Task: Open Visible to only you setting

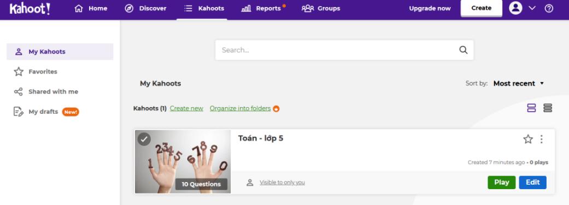Action: pyautogui.click(x=282, y=183)
